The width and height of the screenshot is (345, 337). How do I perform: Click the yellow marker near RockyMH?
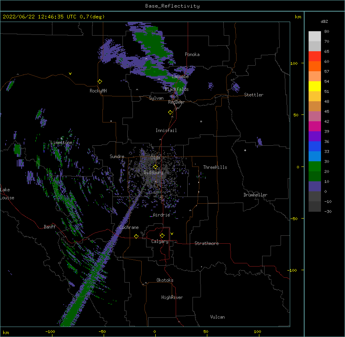pos(100,82)
